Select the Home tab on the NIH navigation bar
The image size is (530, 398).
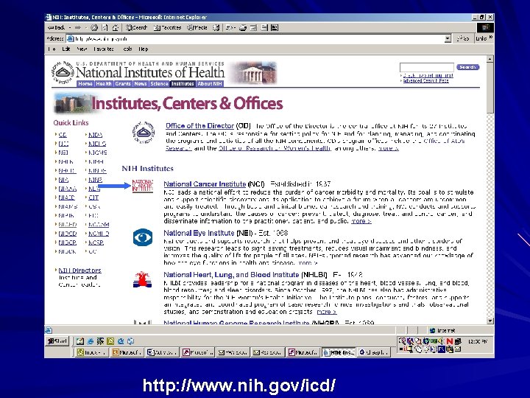[x=85, y=83]
